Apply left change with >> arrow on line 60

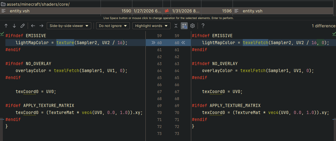click(153, 43)
